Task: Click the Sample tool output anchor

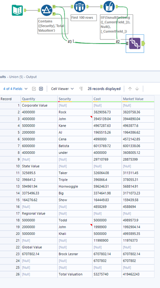Action: click(x=87, y=7)
